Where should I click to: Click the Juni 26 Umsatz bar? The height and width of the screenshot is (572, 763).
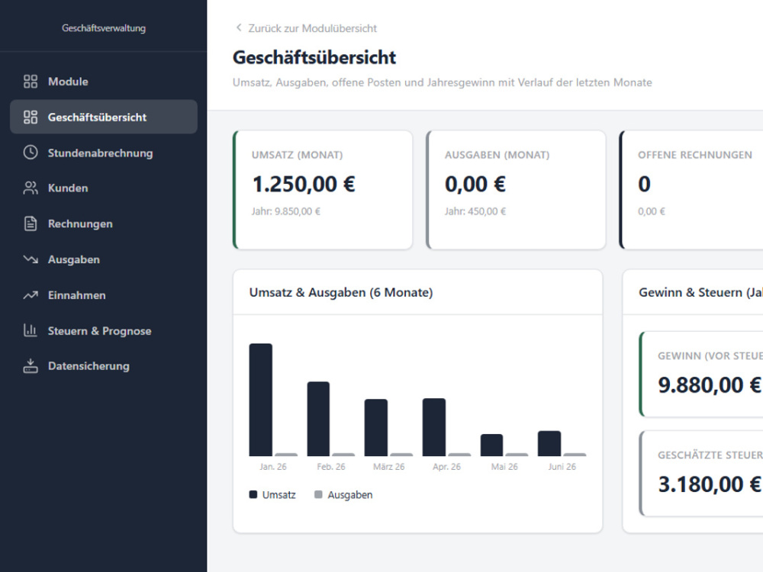click(549, 444)
